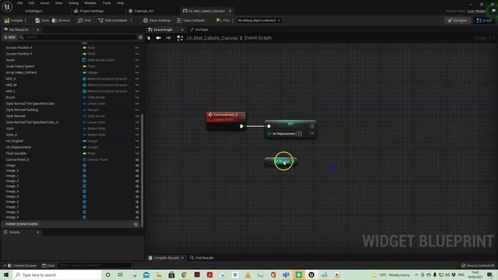Toggle visibility eye for Image_4
Image resolution: width=498 pixels, height=280 pixels.
137,191
